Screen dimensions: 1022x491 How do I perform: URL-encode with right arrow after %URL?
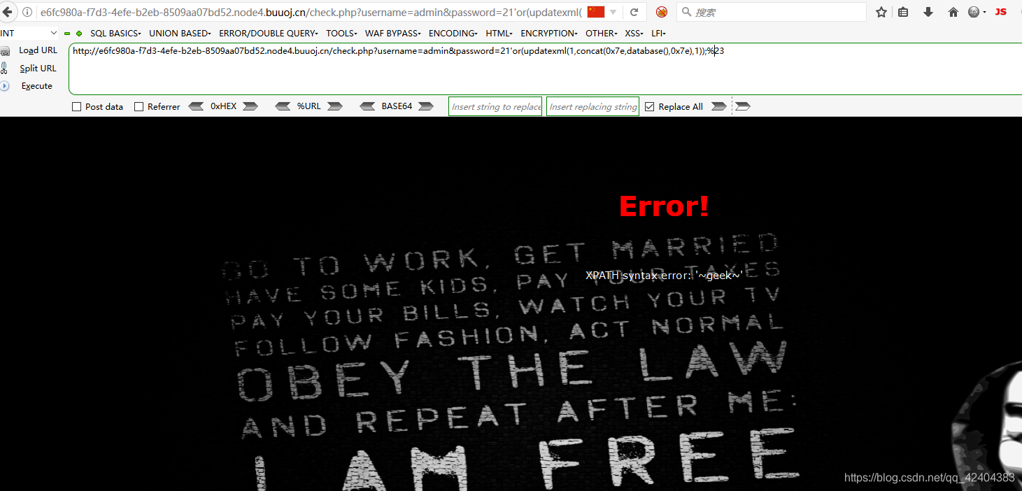click(335, 106)
